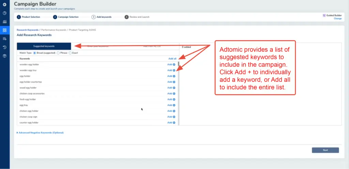Select Phrase match type radio button

coord(58,53)
